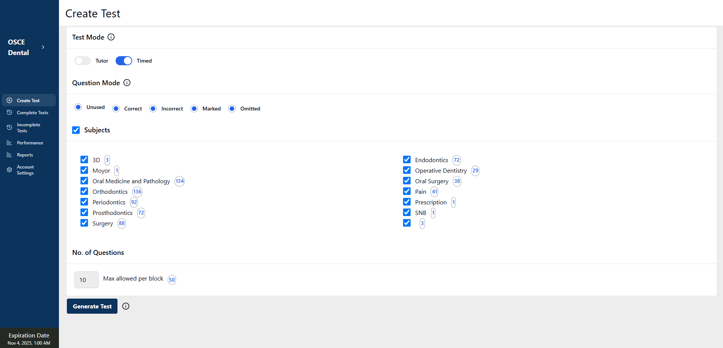The image size is (723, 348).
Task: Uncheck the SNB subject checkbox
Action: (407, 212)
